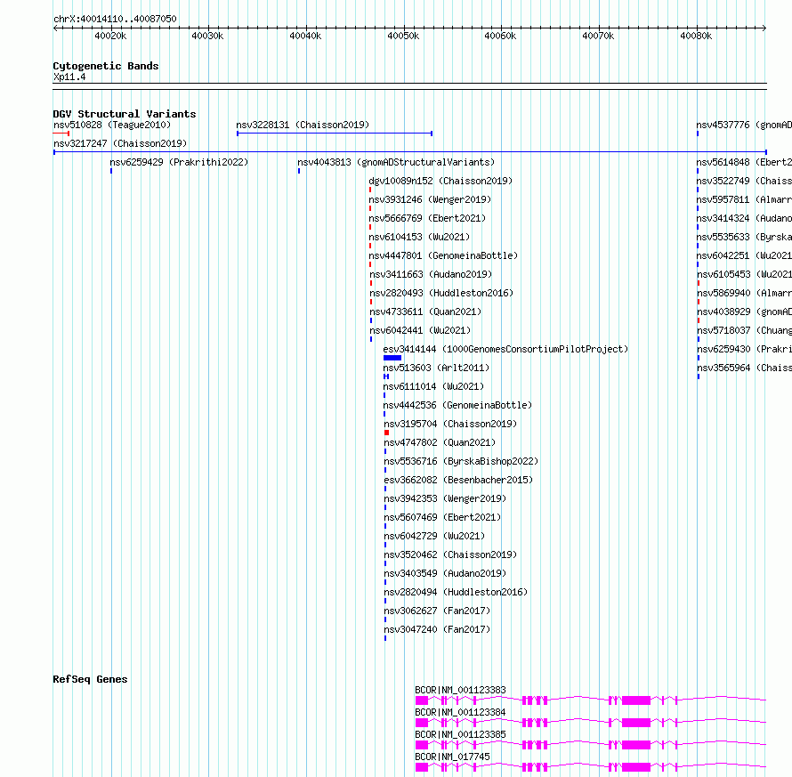The image size is (792, 777).
Task: Select nsv6104153 (Wu2021) variant label
Action: pyautogui.click(x=419, y=237)
